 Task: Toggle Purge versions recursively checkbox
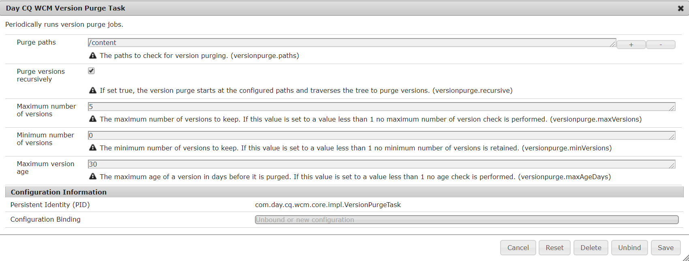91,71
